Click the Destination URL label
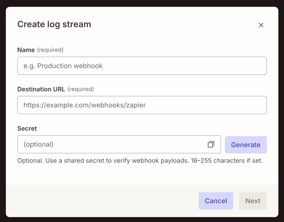The height and width of the screenshot is (222, 284). click(41, 89)
